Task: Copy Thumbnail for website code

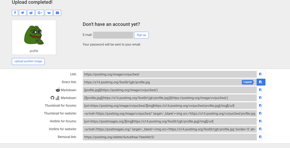Action: click(261, 113)
